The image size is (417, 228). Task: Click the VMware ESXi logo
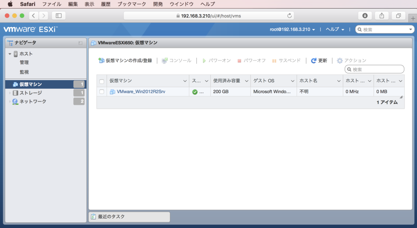[30, 29]
